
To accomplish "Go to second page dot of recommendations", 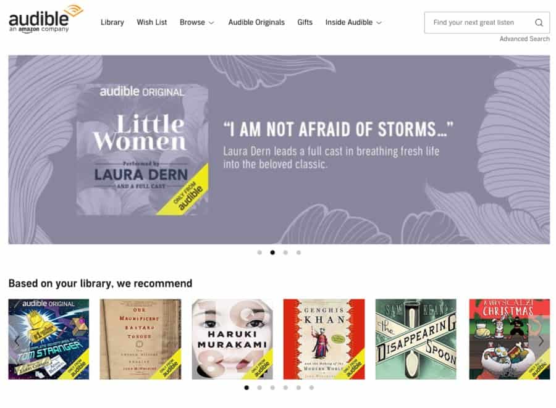I will point(259,388).
